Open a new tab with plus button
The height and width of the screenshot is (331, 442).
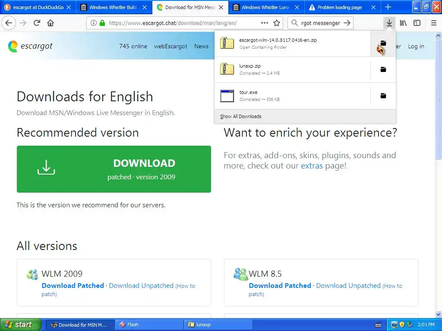[x=388, y=7]
